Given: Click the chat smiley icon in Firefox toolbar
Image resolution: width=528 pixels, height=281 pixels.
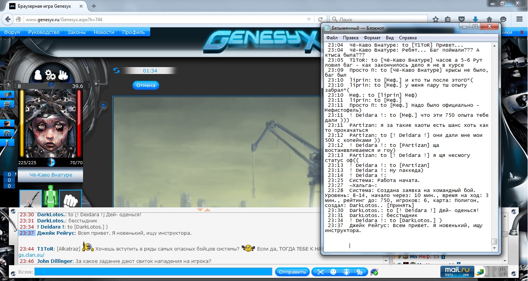Looking at the screenshot, I should pos(503,19).
